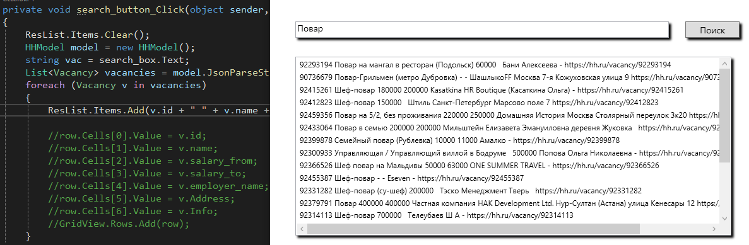
Task: Select row 92331282 Шеф-повар (су-шеф)
Action: [508, 190]
